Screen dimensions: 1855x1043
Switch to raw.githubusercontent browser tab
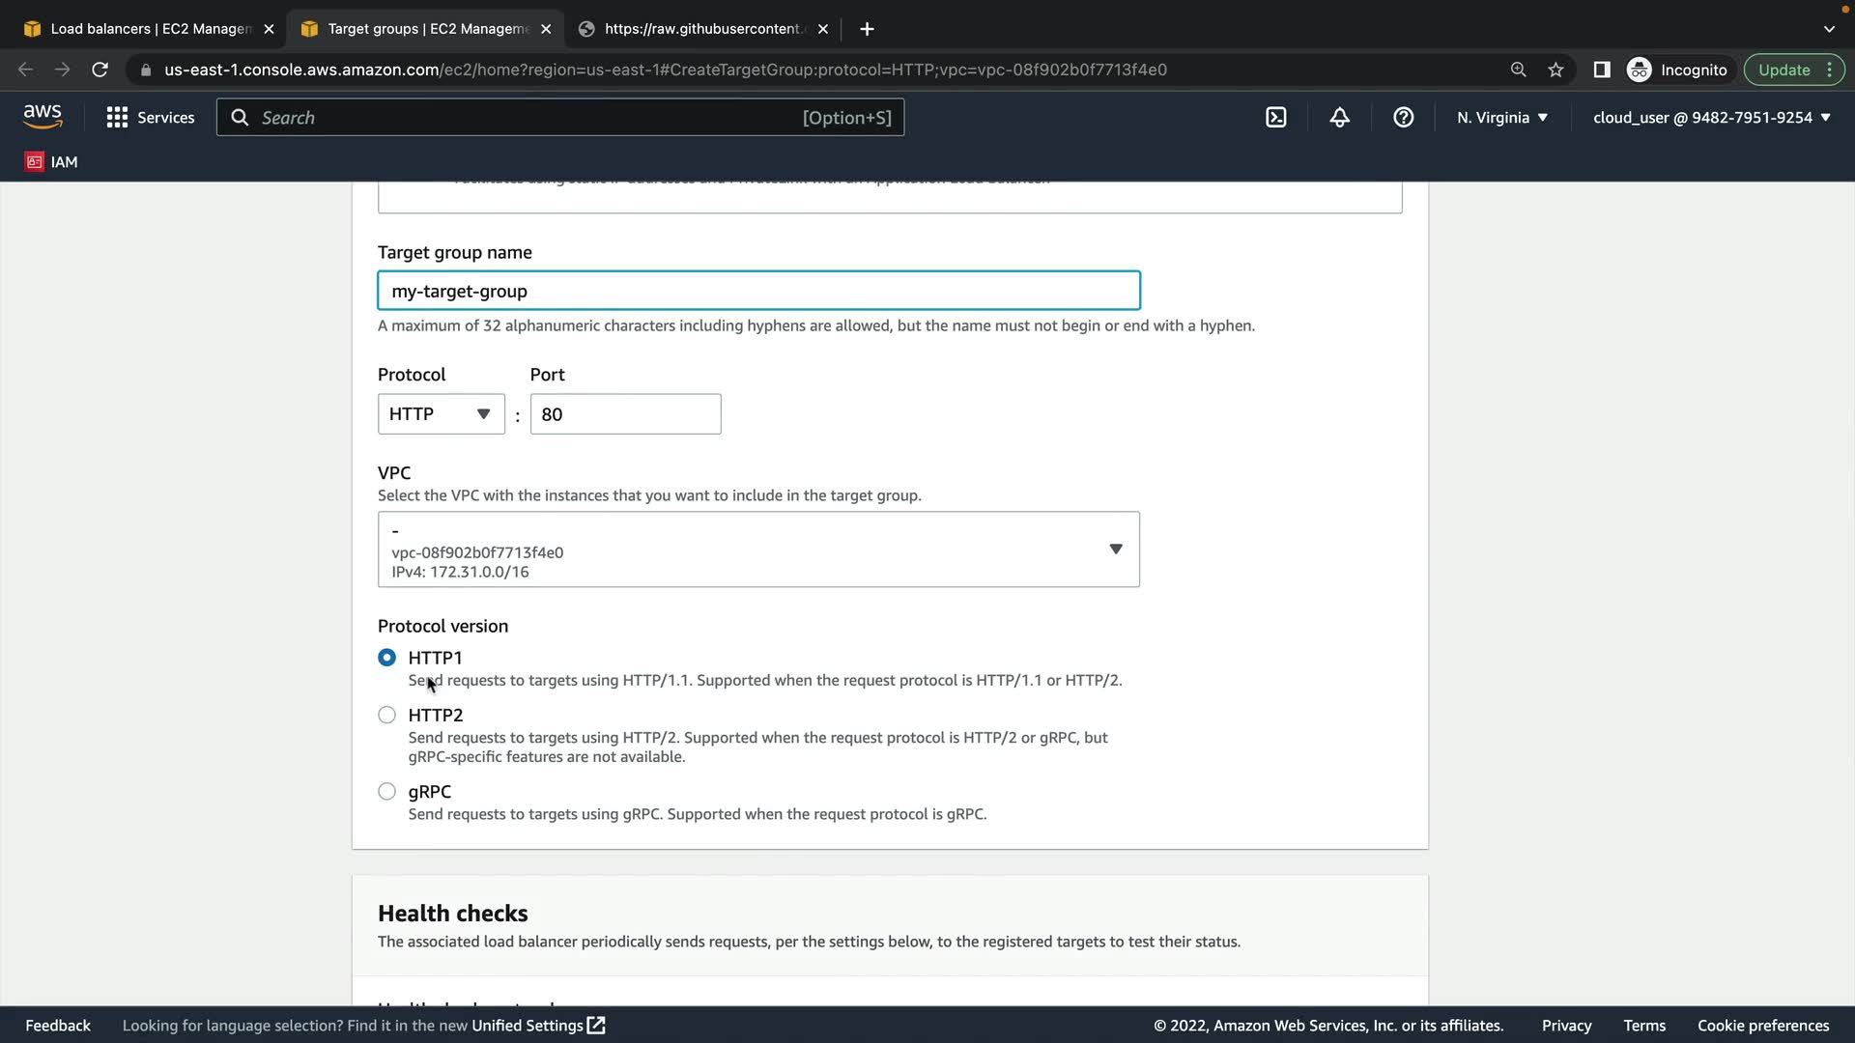[x=703, y=29]
